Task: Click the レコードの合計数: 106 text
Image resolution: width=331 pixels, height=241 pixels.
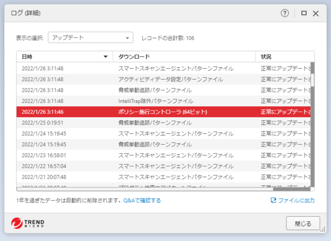Action: [168, 38]
